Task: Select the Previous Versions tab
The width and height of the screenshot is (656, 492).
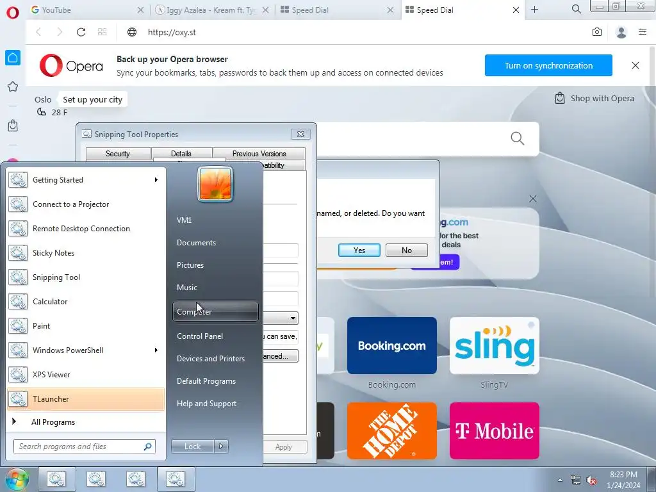Action: pyautogui.click(x=259, y=154)
